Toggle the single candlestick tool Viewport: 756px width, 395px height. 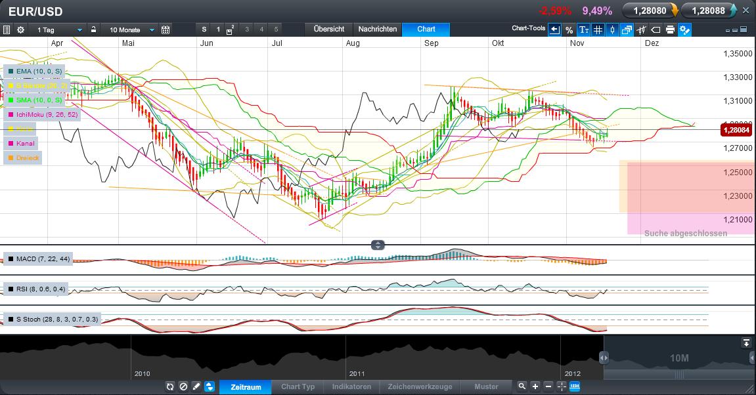(x=612, y=30)
